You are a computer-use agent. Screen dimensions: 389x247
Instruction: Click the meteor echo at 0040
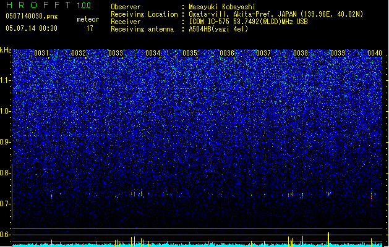point(372,195)
